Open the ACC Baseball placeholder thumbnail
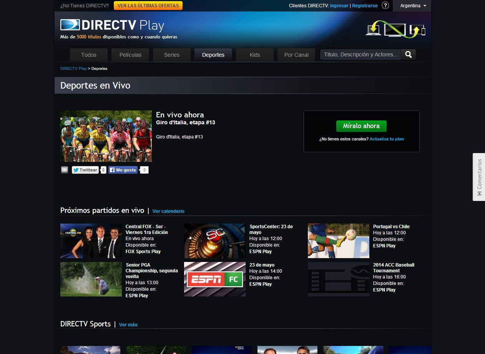Image resolution: width=485 pixels, height=354 pixels. coord(339,279)
